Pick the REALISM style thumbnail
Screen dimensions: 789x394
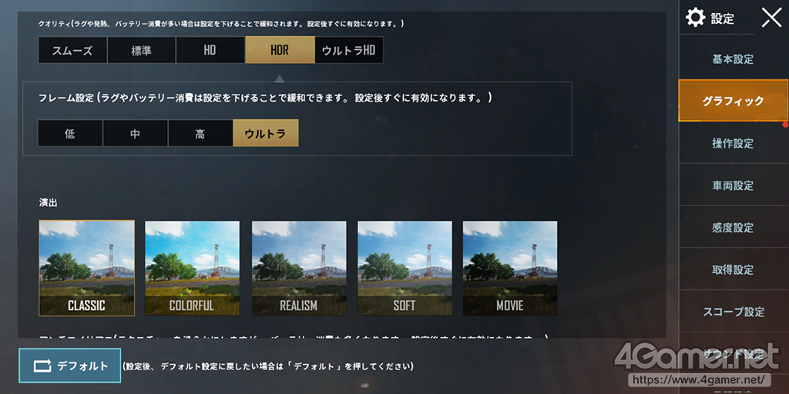[x=299, y=268]
